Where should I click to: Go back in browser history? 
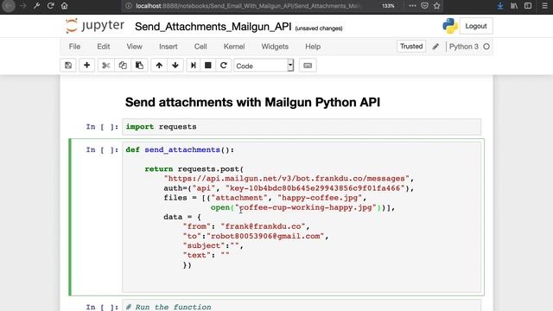(9, 6)
